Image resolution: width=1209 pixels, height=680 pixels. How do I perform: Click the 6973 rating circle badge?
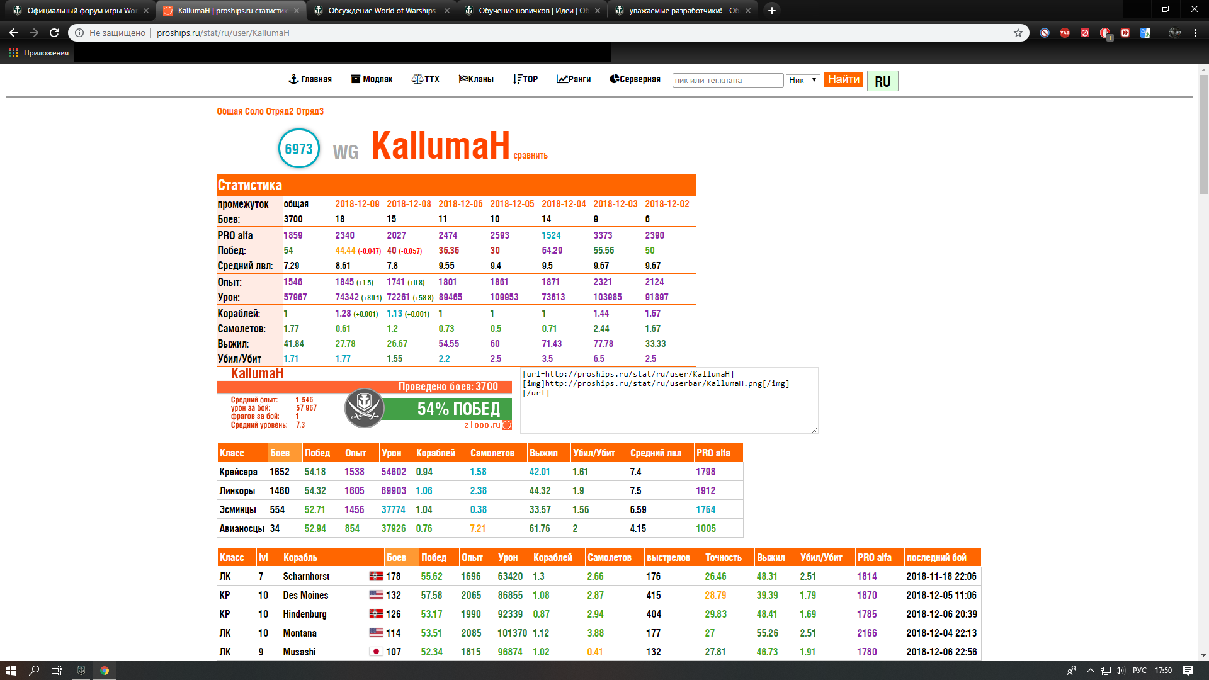(x=299, y=149)
